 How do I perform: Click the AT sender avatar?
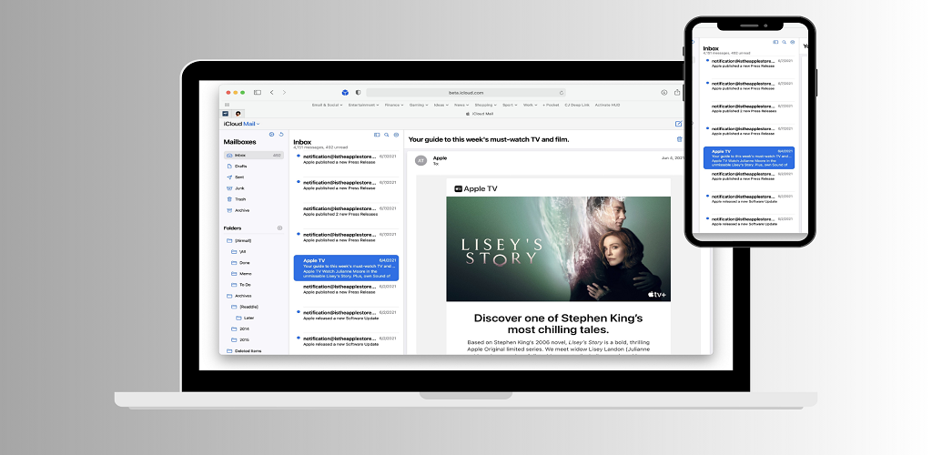tap(420, 160)
